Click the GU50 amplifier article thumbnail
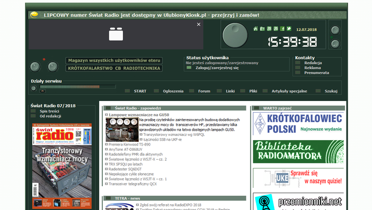This screenshot has height=210, width=372. click(122, 130)
